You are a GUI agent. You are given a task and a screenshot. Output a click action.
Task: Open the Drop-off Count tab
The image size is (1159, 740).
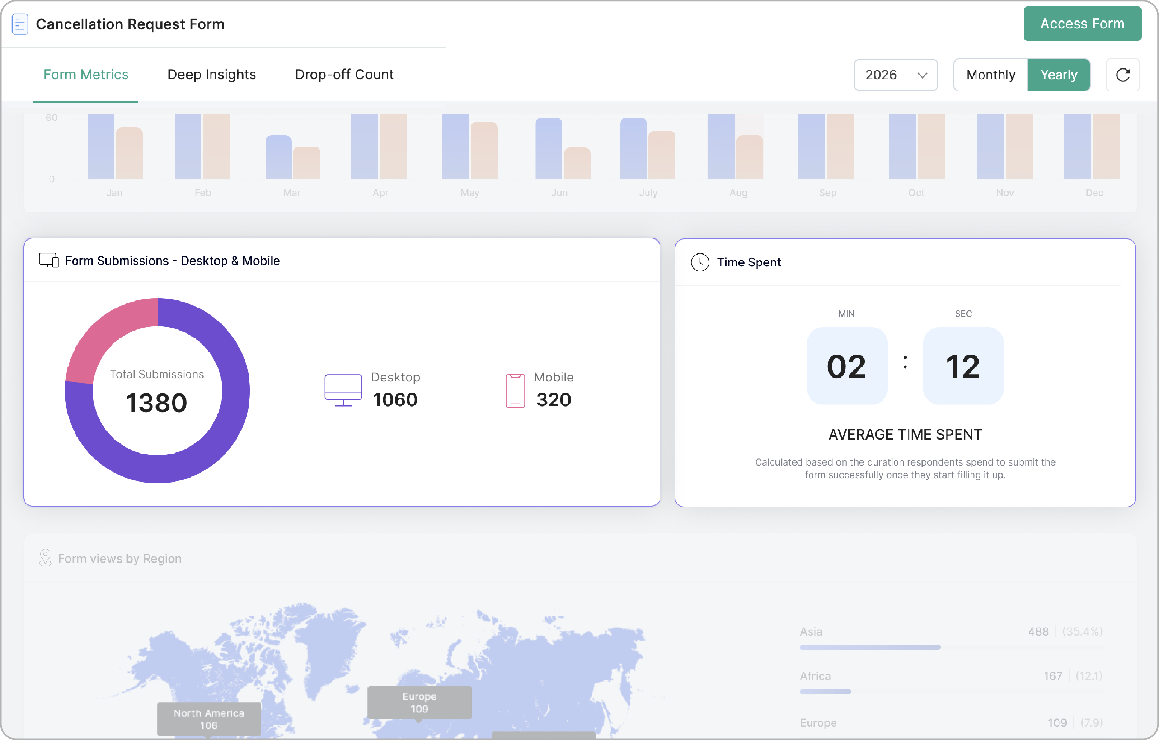pos(344,75)
